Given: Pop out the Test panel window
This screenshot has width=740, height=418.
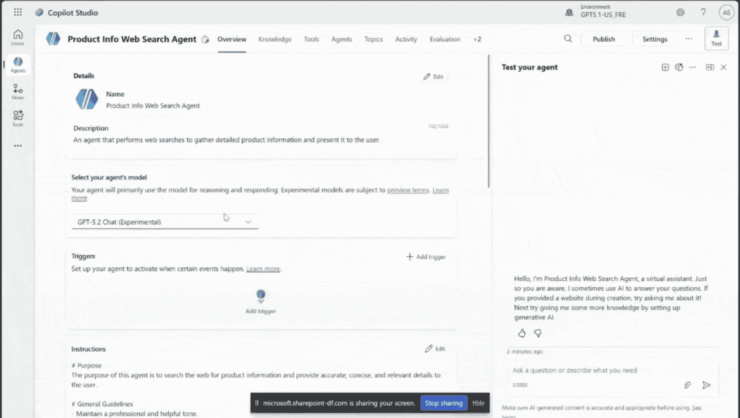Looking at the screenshot, I should click(710, 67).
